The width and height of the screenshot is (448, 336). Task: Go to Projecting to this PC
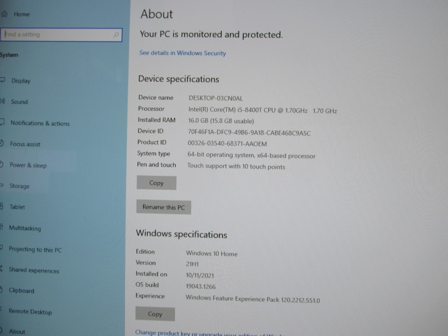pos(35,249)
